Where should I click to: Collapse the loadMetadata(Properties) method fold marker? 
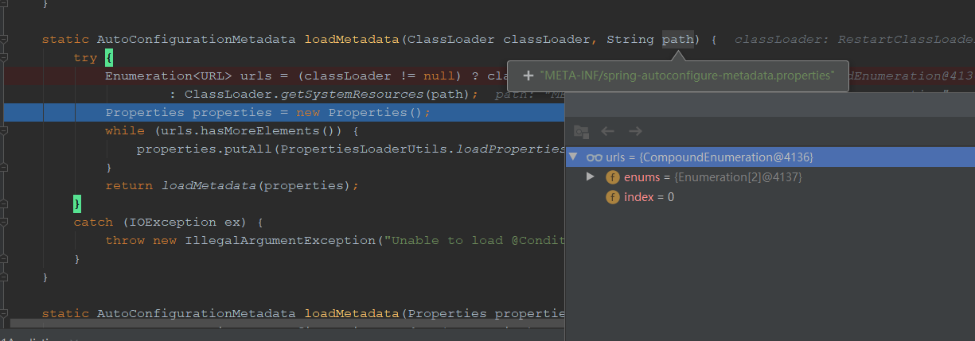click(x=5, y=313)
